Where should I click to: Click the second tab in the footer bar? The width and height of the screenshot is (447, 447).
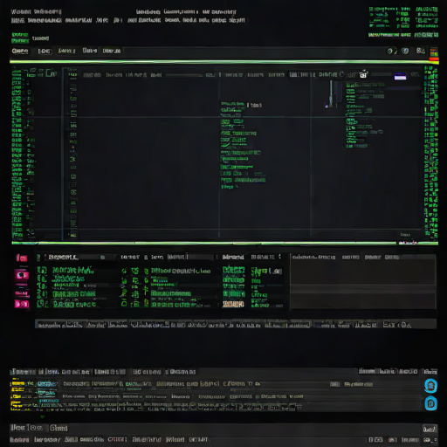[58, 428]
